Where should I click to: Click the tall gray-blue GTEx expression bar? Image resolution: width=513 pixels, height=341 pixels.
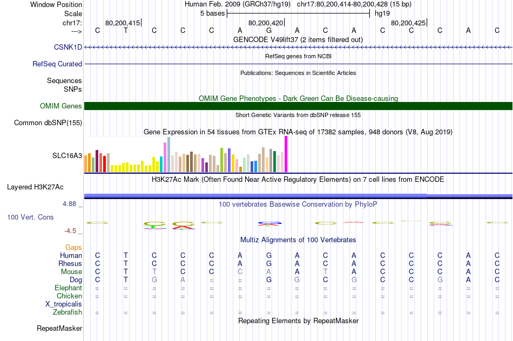coord(169,155)
